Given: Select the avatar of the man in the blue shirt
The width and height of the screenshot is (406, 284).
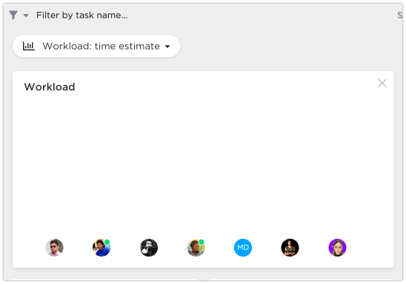Looking at the screenshot, I should click(x=101, y=248).
